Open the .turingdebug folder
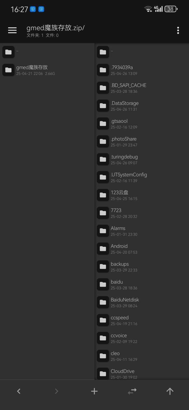The width and height of the screenshot is (189, 410). (142, 159)
